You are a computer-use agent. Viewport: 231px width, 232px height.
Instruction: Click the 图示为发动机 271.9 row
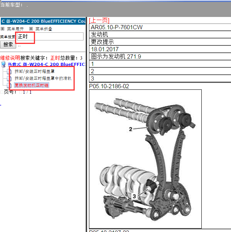tap(160, 57)
